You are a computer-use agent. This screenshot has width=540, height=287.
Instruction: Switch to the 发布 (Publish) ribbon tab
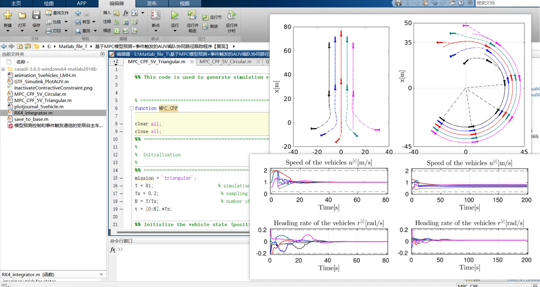[152, 3]
